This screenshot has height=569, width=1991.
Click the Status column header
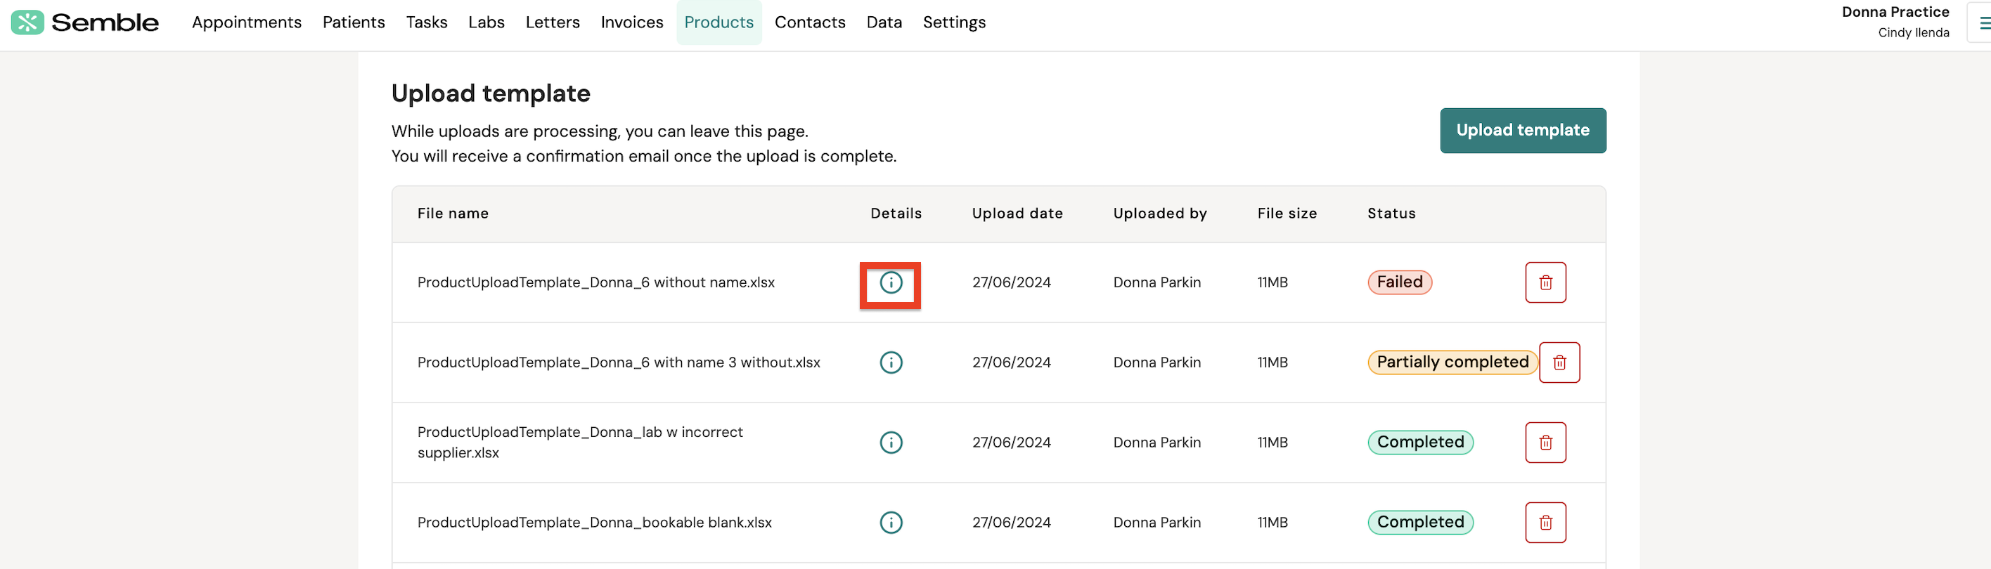(x=1391, y=214)
